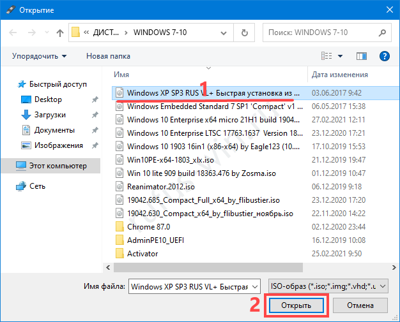
Task: Click the Отмена button
Action: [360, 305]
